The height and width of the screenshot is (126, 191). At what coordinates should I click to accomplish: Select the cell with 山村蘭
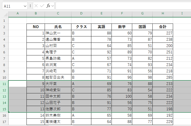[58, 46]
